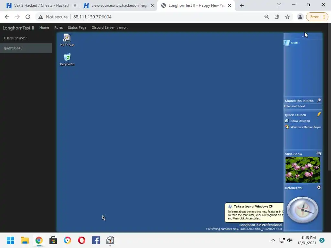Screen dimensions: 331x248
Task: Click the analog clock in the sidebar
Action: [x=303, y=210]
